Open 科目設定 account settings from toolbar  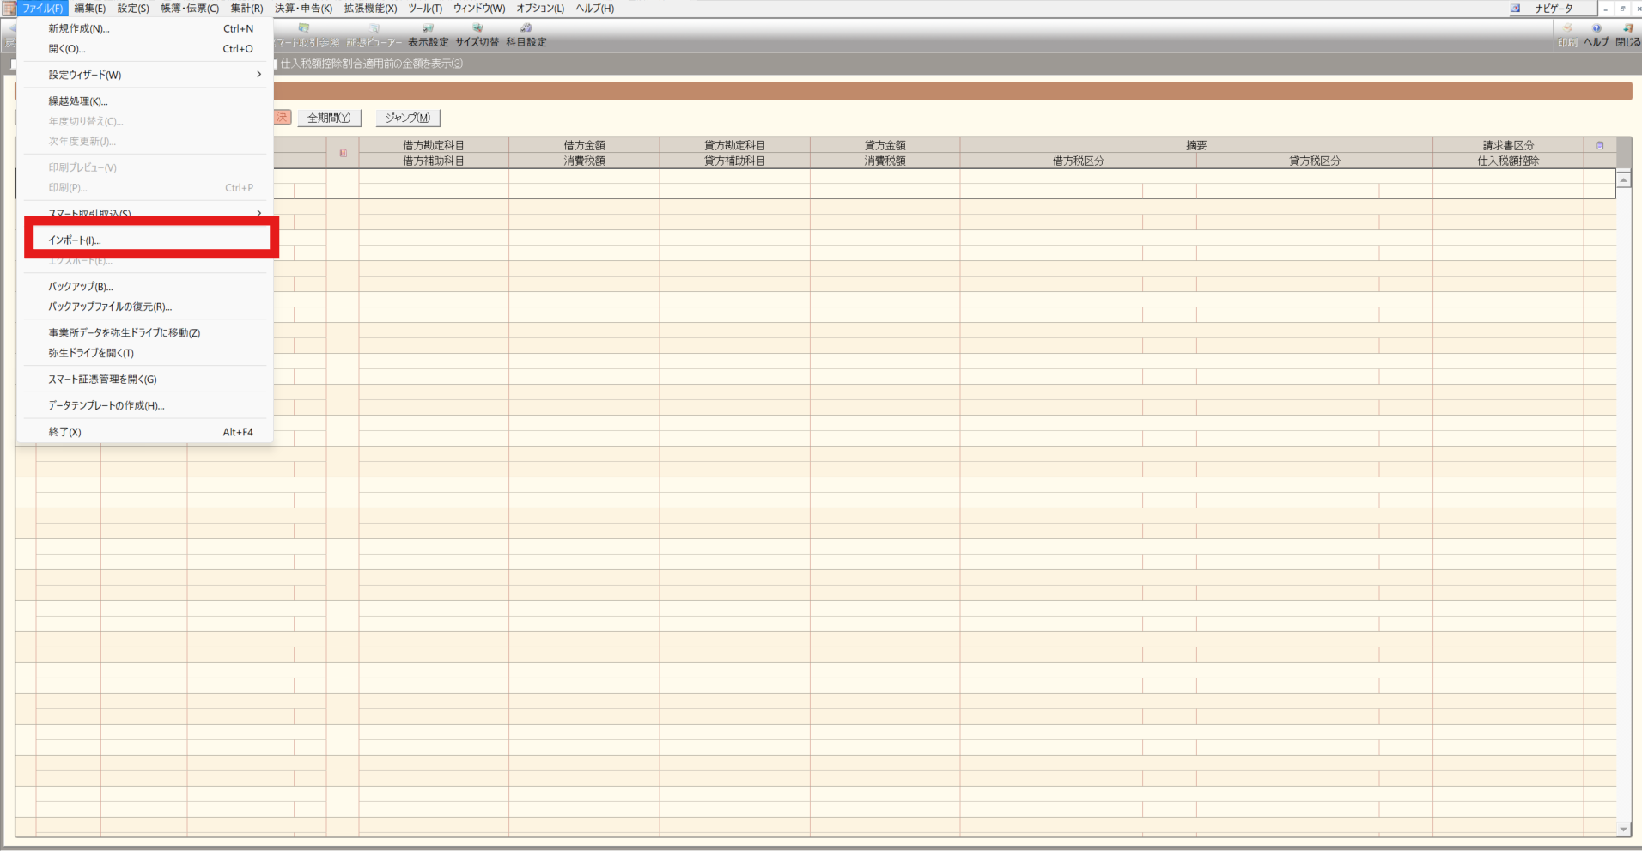526,35
